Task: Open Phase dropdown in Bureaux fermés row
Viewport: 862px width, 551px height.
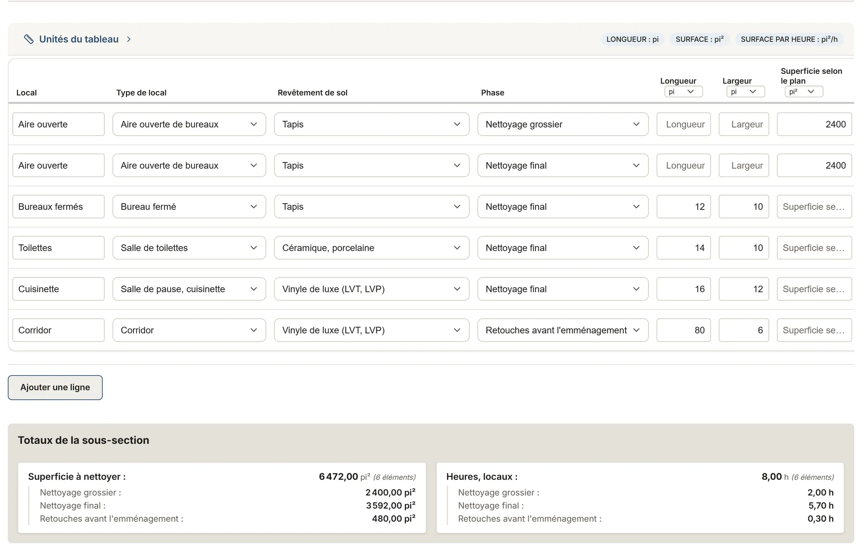Action: pyautogui.click(x=563, y=206)
